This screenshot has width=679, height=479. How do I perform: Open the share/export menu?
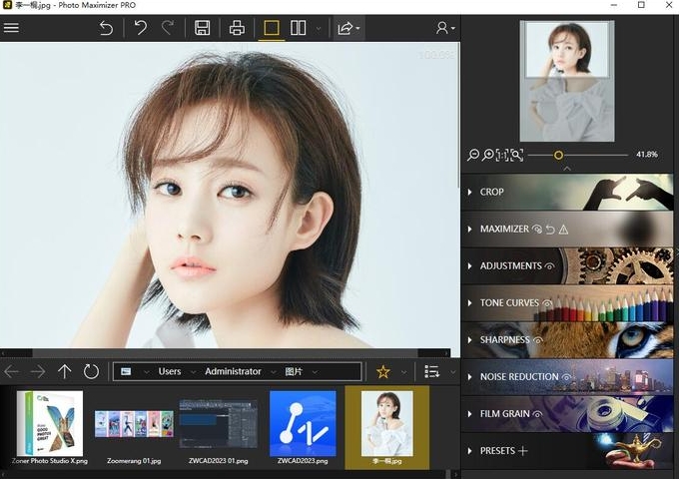pos(348,28)
